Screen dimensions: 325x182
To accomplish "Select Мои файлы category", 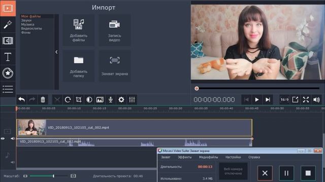I will pos(31,16).
